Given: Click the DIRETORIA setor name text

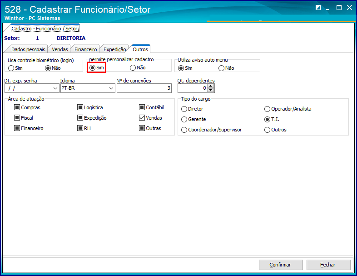Looking at the screenshot, I should click(71, 38).
